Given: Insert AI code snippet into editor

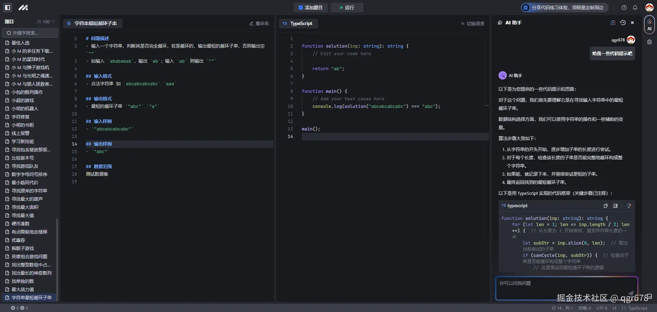Looking at the screenshot, I should [615, 206].
